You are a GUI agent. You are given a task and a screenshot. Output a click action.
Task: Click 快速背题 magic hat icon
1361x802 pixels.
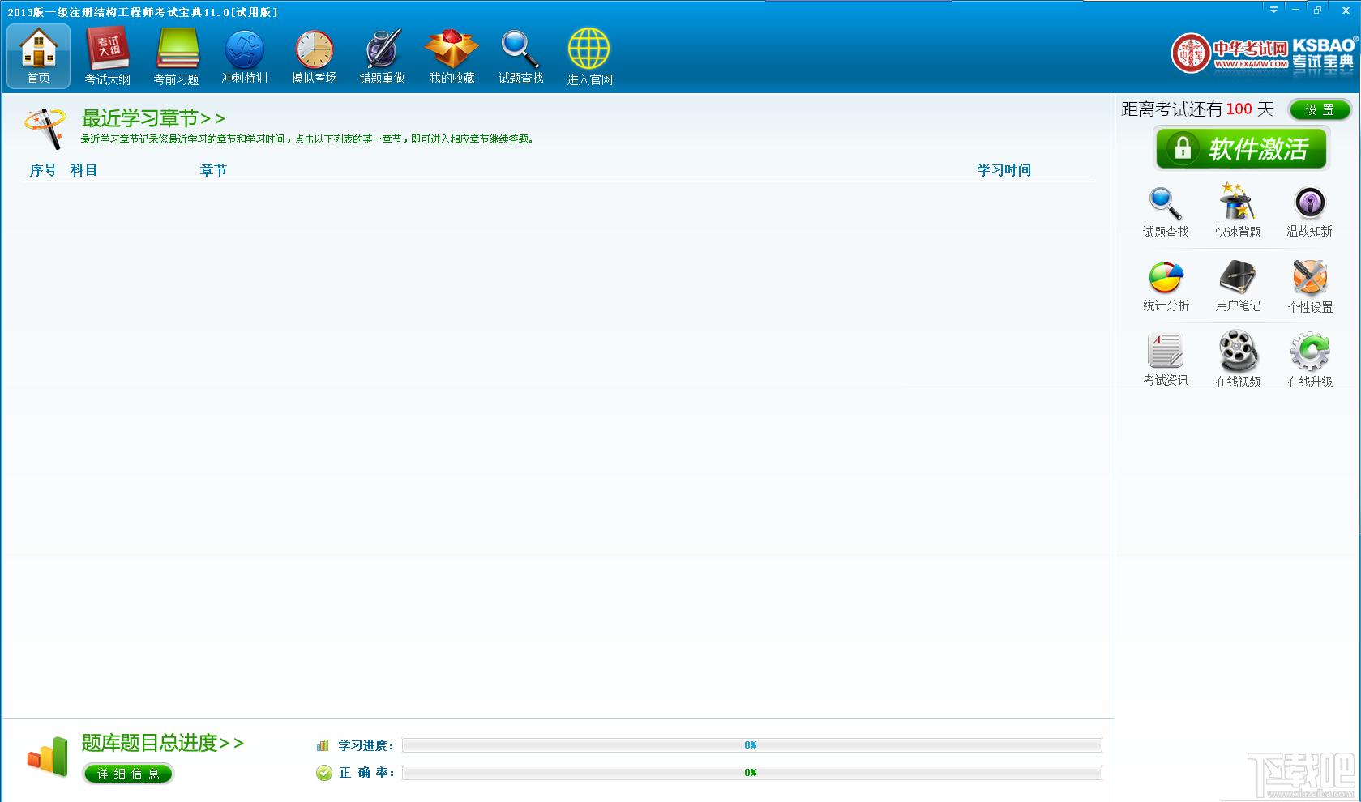[x=1237, y=203]
